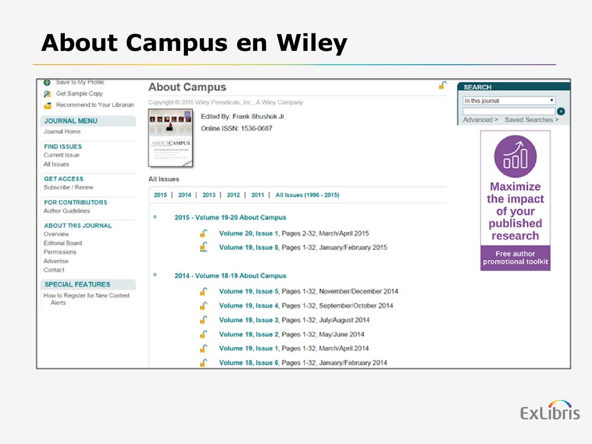Select the 2015 issues tab
The height and width of the screenshot is (444, 592).
click(160, 195)
